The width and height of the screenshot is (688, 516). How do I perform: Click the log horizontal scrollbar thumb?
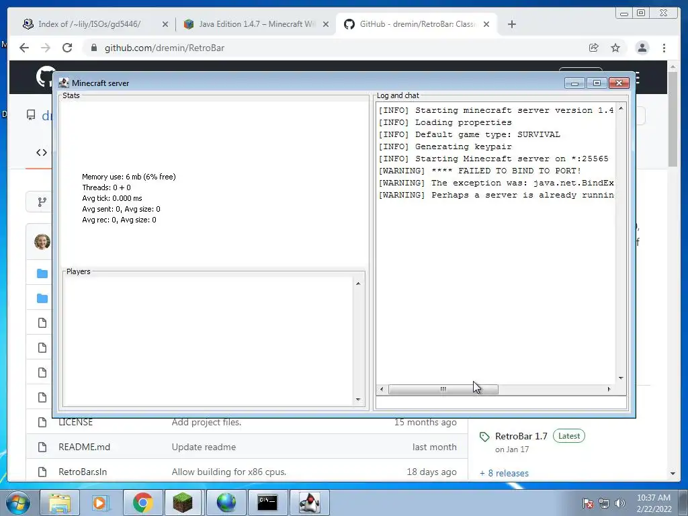(x=443, y=389)
